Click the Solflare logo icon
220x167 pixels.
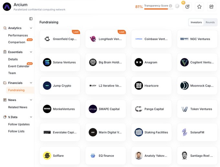47,156
